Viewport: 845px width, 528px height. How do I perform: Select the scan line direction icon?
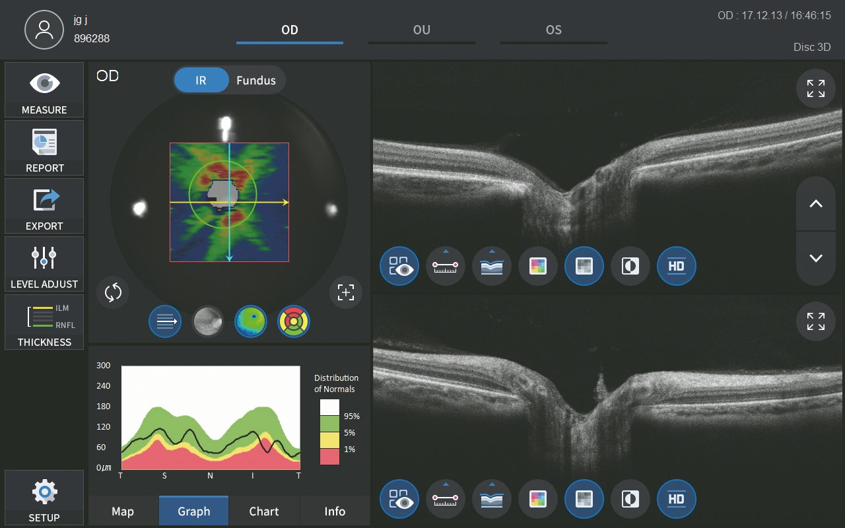coord(165,321)
